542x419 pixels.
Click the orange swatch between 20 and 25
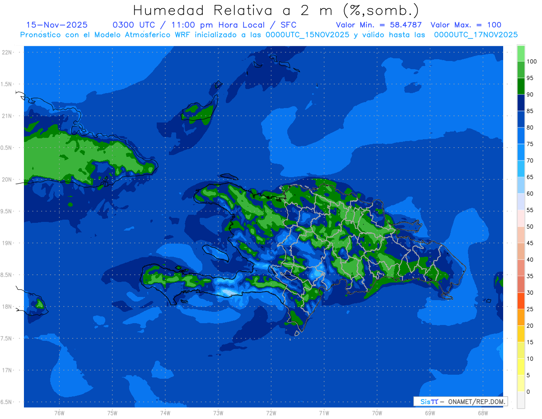(x=521, y=317)
